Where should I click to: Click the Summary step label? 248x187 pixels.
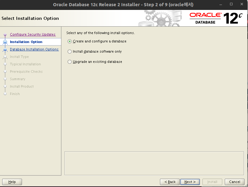point(18,79)
